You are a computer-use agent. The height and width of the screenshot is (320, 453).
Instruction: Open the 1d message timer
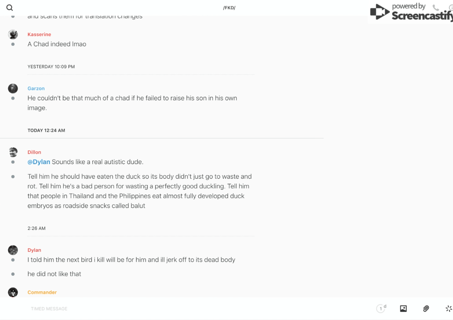(x=381, y=309)
